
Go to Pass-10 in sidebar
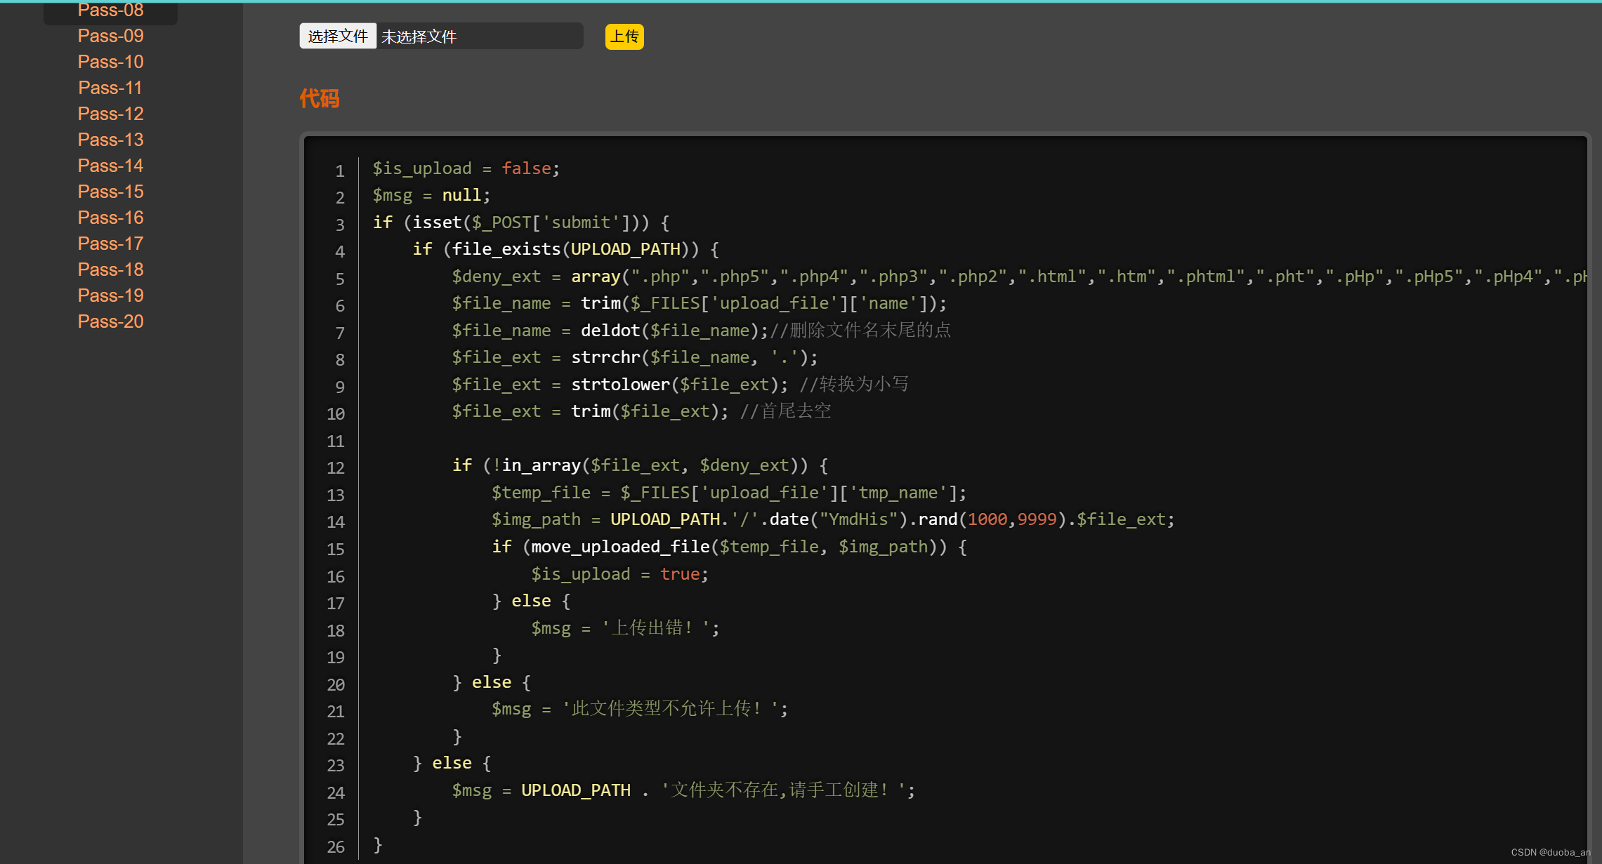pyautogui.click(x=110, y=62)
